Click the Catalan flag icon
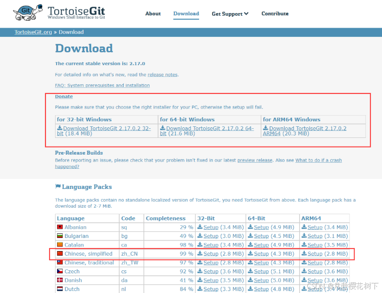This screenshot has width=382, height=293. point(60,245)
